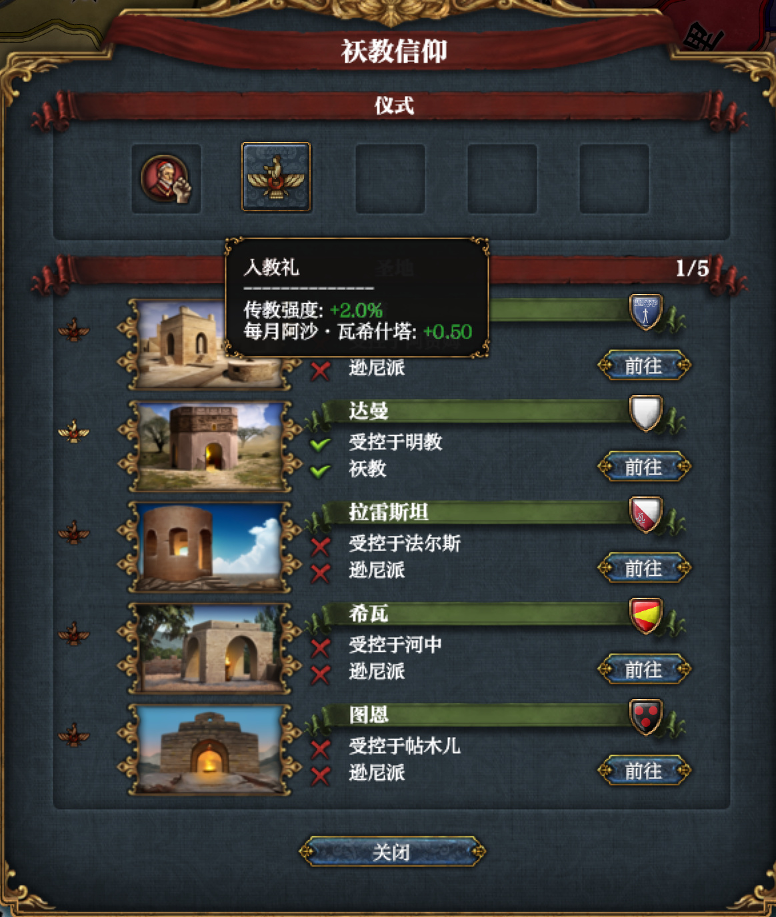Click the white shield next to 达曼
The height and width of the screenshot is (917, 776).
[645, 414]
